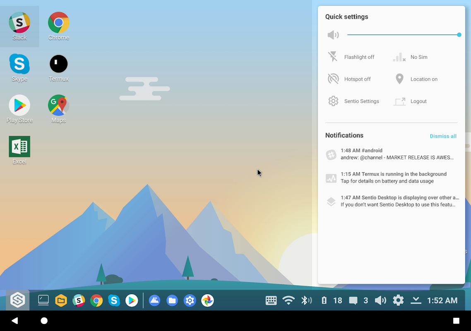Open the Sentio app launcher in taskbar
The width and height of the screenshot is (471, 331).
coord(17,300)
